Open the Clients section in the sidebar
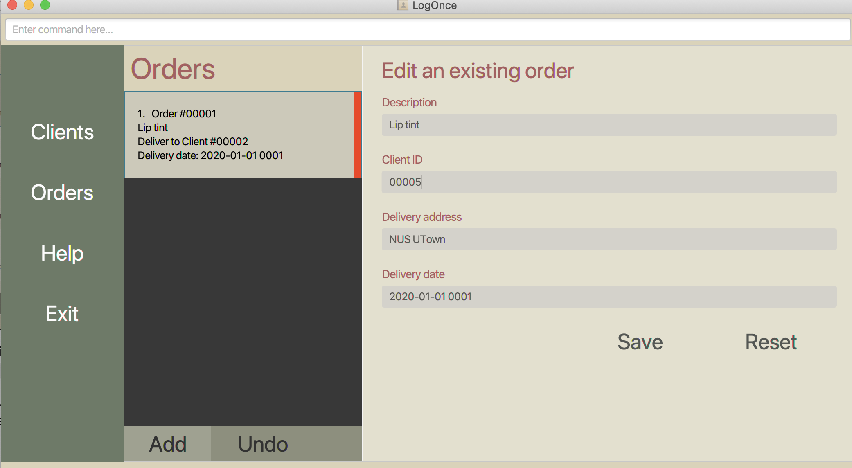Image resolution: width=852 pixels, height=468 pixels. pyautogui.click(x=62, y=132)
